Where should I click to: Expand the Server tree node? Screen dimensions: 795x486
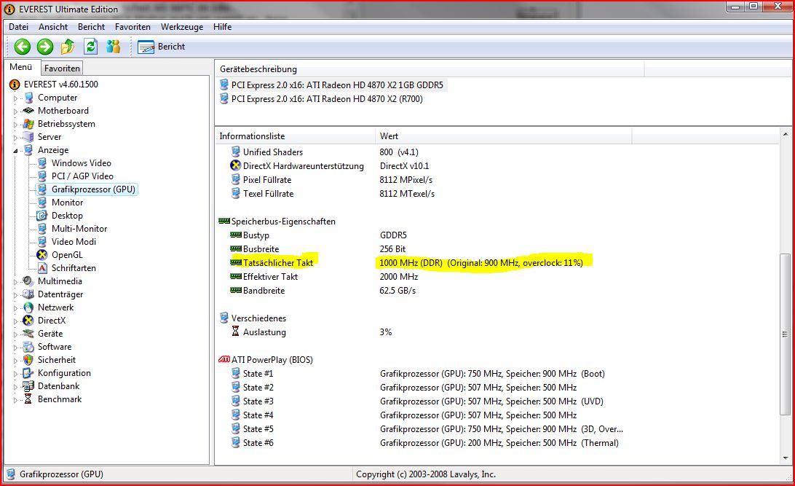15,138
